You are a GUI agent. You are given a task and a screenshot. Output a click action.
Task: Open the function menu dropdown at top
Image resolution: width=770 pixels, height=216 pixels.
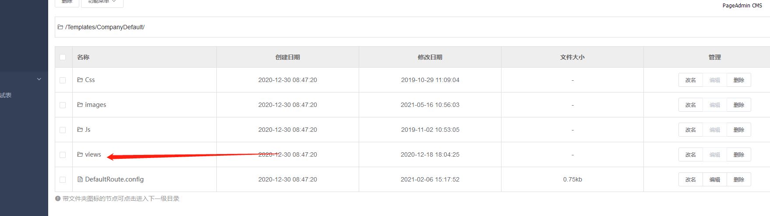pyautogui.click(x=102, y=3)
